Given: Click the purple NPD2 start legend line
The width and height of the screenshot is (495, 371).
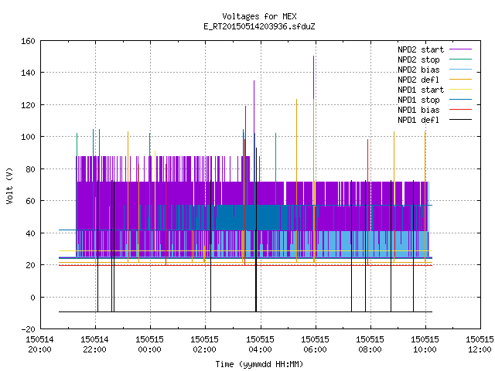Looking at the screenshot, I should [x=461, y=49].
